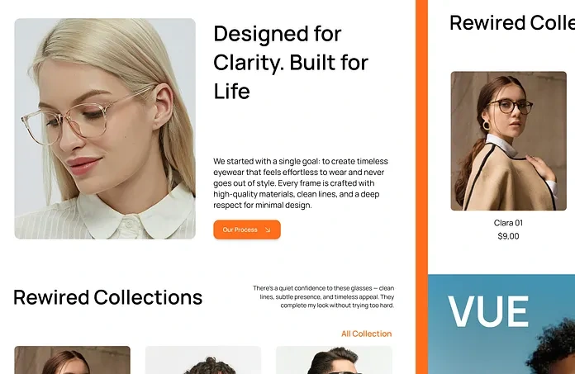Screen dimensions: 575x374
Task: Select the Designed for Clarity headline
Action: (x=291, y=62)
